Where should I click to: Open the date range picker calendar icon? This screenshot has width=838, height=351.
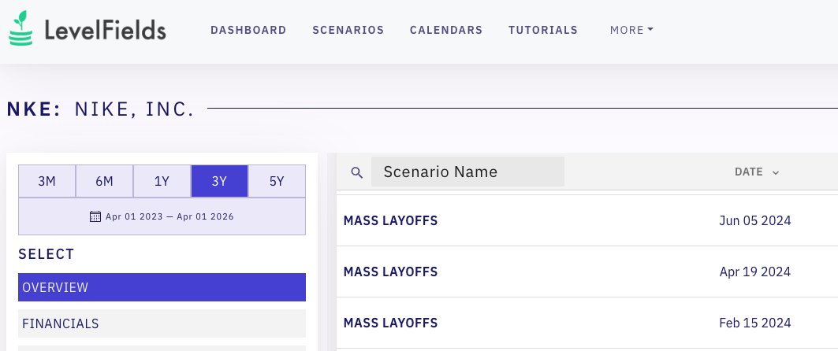click(95, 216)
